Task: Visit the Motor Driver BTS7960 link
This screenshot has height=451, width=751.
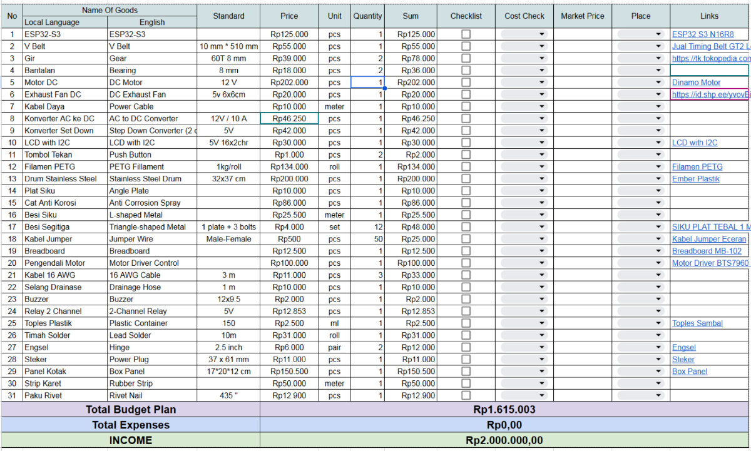Action: click(x=710, y=263)
